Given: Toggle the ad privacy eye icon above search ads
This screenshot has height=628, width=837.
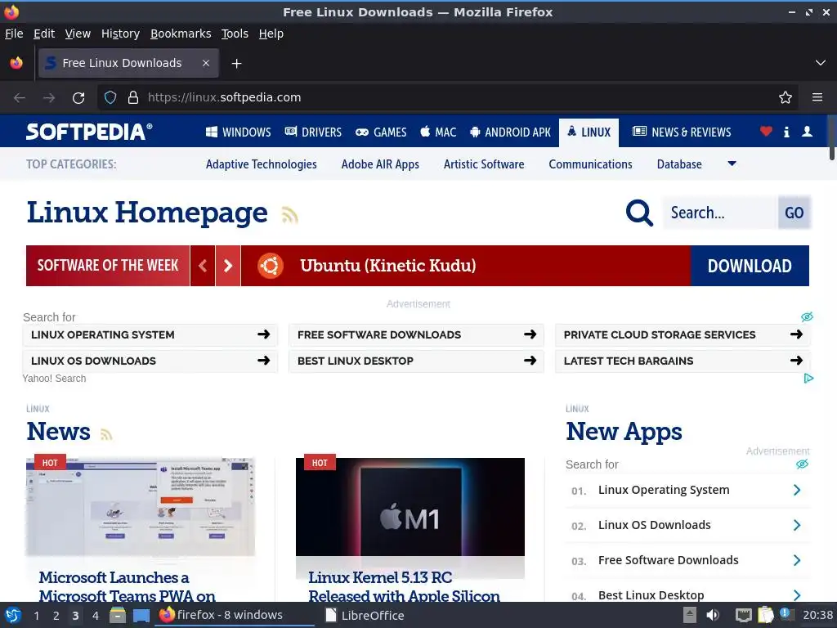Looking at the screenshot, I should [807, 316].
